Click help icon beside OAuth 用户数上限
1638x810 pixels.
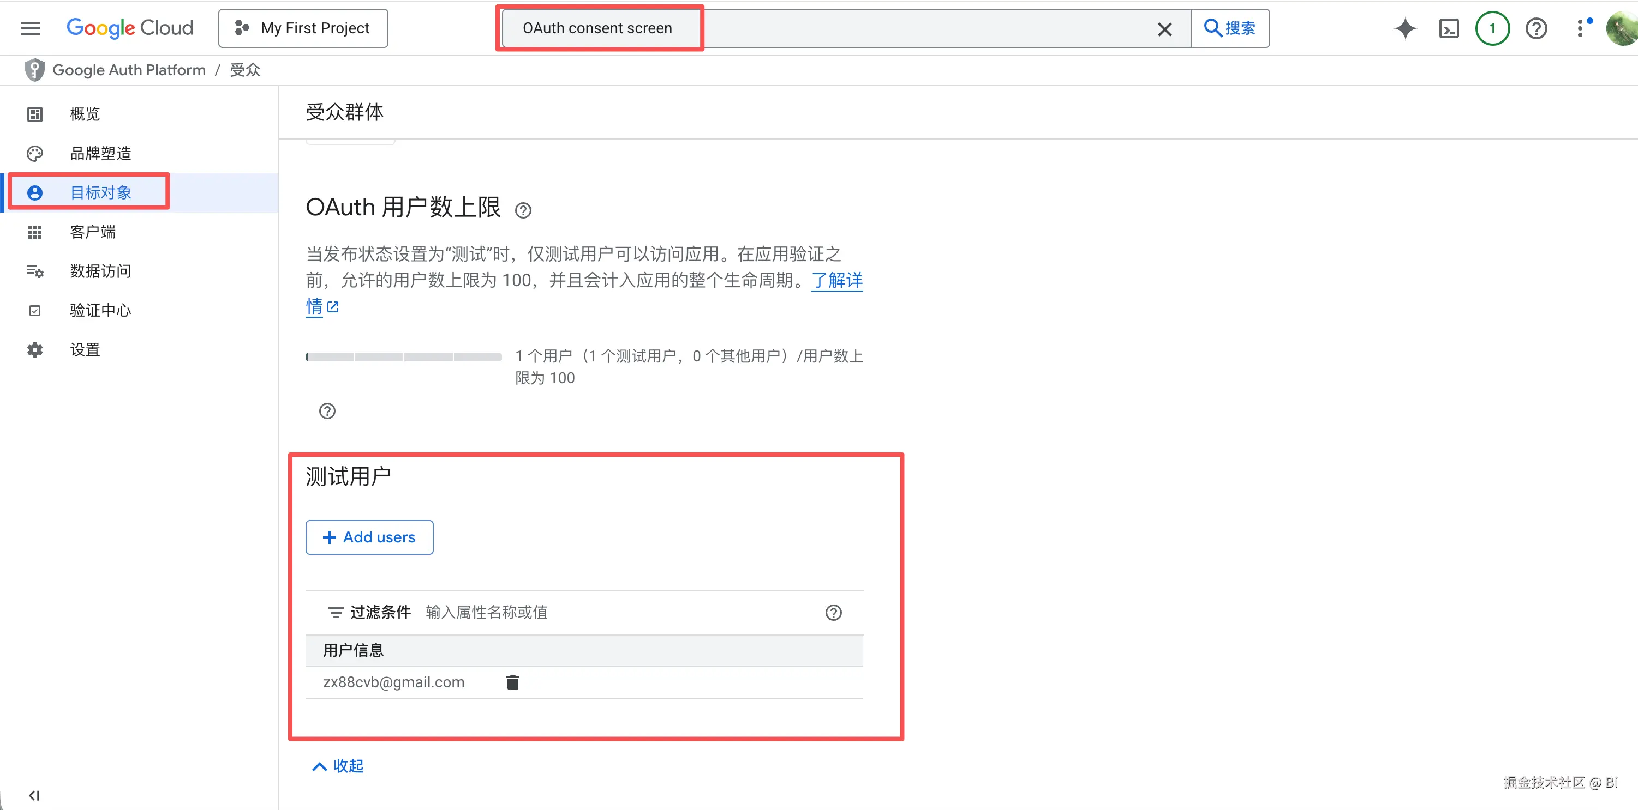click(x=523, y=210)
